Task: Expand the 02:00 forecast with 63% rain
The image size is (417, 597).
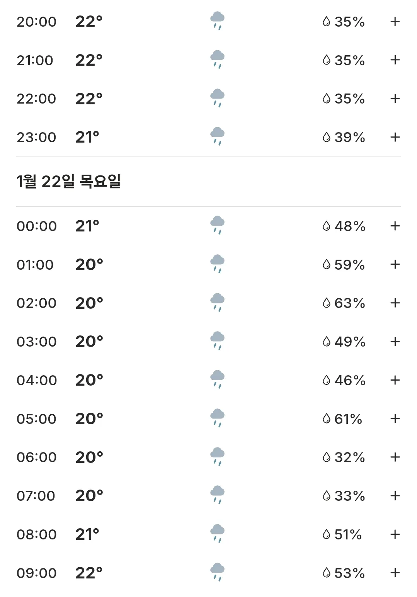Action: tap(395, 303)
